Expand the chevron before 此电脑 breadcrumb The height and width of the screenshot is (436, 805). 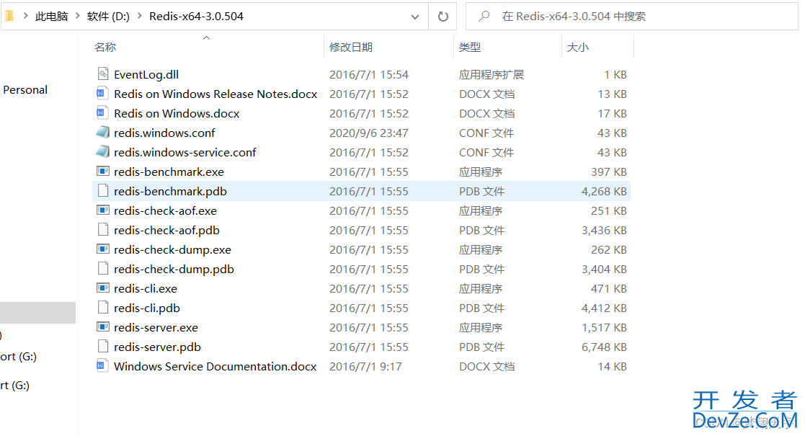click(x=25, y=16)
